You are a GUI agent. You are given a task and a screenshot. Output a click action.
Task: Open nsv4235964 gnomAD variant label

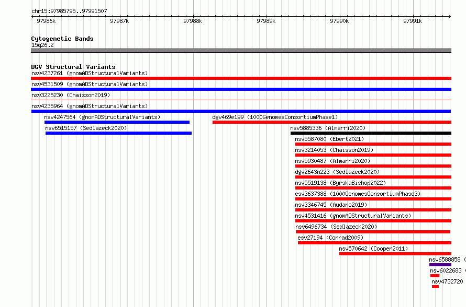click(90, 106)
